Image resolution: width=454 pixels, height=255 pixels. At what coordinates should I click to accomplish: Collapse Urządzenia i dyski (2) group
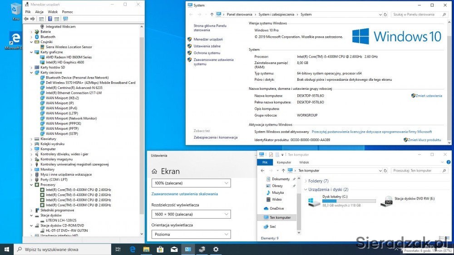point(306,190)
